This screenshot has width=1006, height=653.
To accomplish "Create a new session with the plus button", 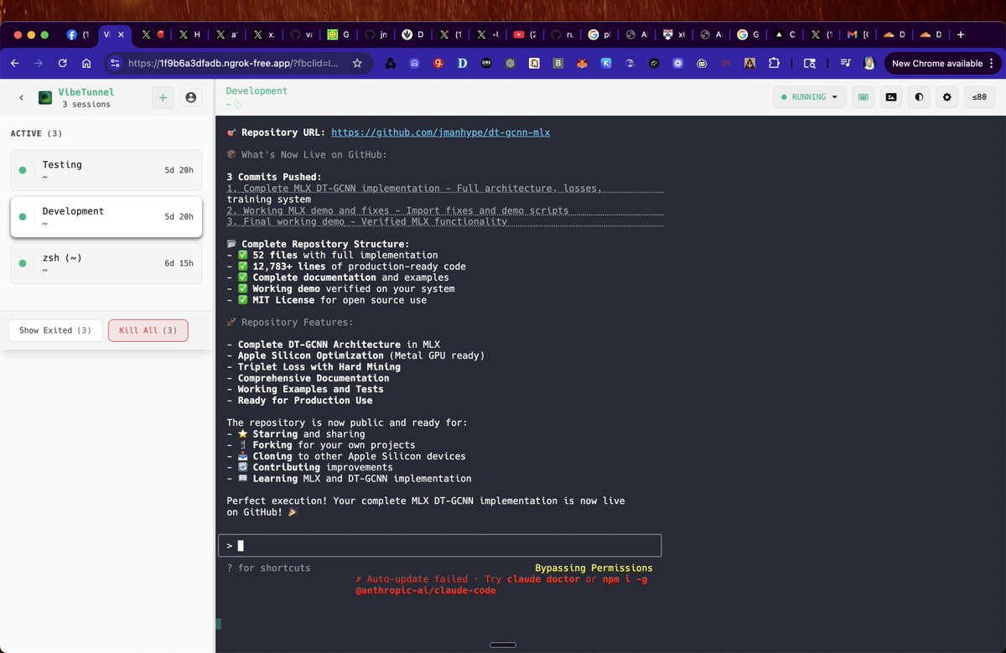I will pos(163,98).
